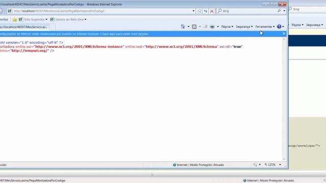Expand the Galeria do Web Slice dropdown arrow
This screenshot has height=183, width=326.
click(86, 19)
